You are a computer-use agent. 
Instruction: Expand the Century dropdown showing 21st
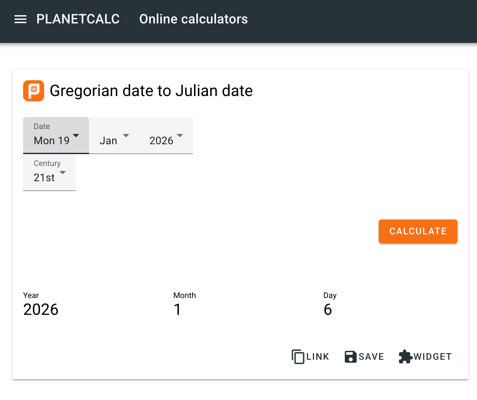point(49,173)
